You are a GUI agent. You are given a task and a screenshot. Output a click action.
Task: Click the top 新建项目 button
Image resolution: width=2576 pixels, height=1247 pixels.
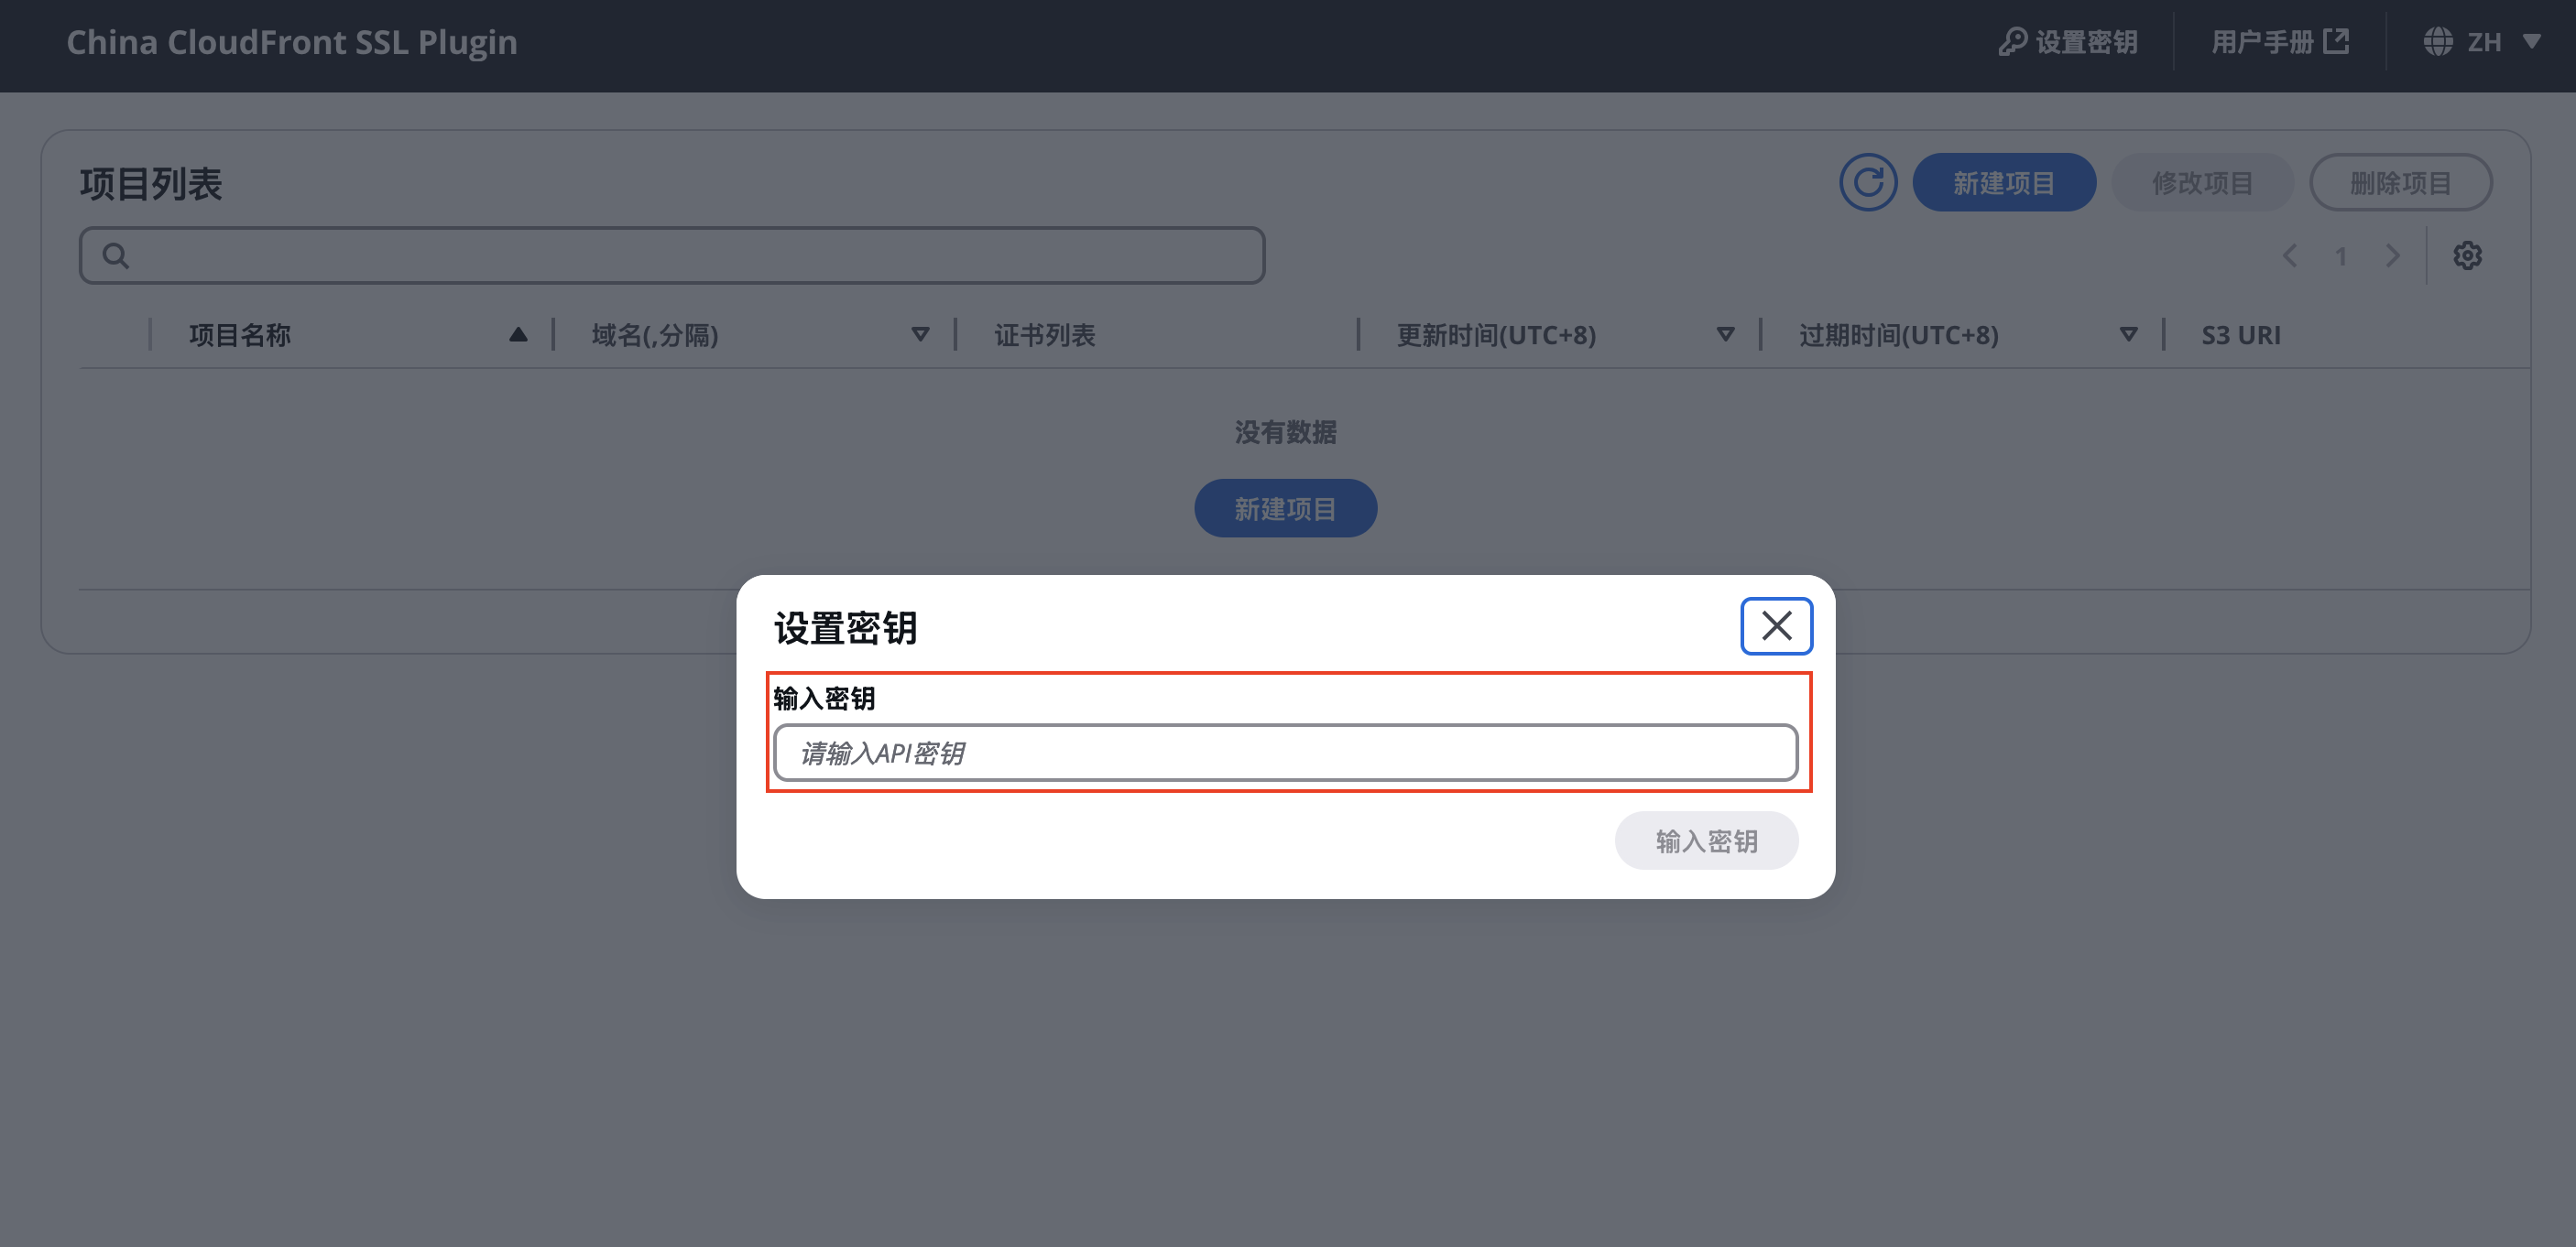pyautogui.click(x=2004, y=183)
